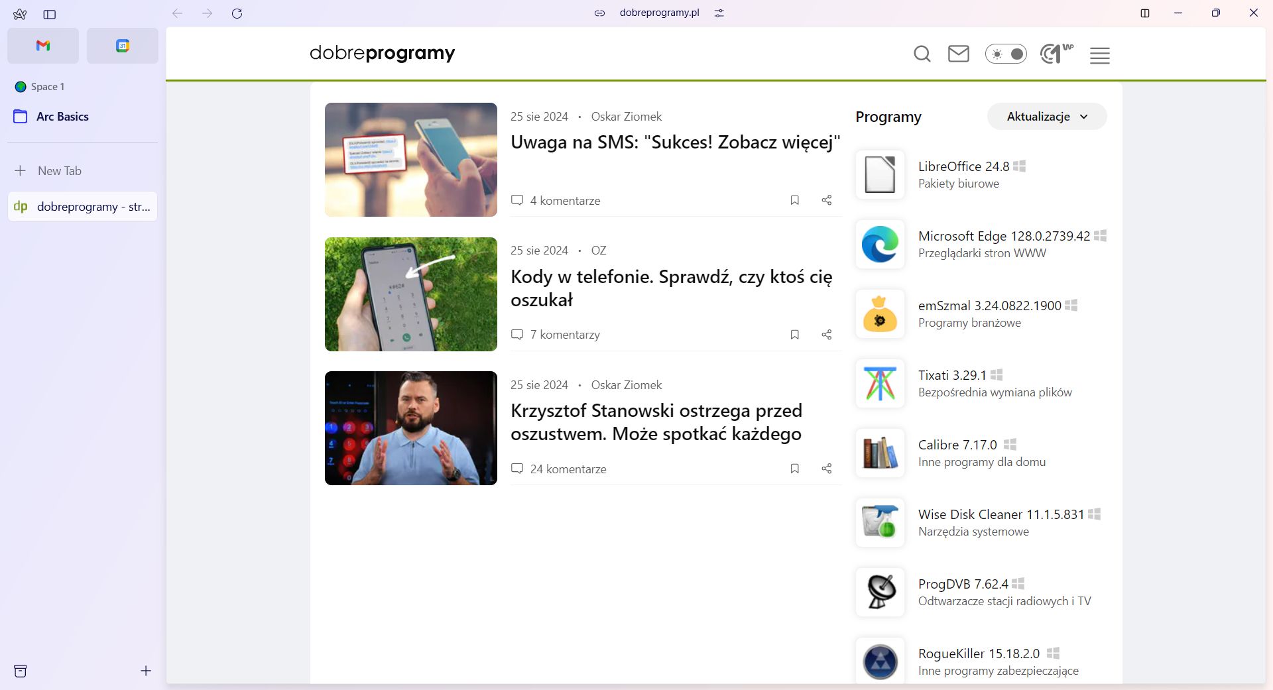
Task: Bookmark the Krzysztof Stanowski article
Action: [795, 469]
